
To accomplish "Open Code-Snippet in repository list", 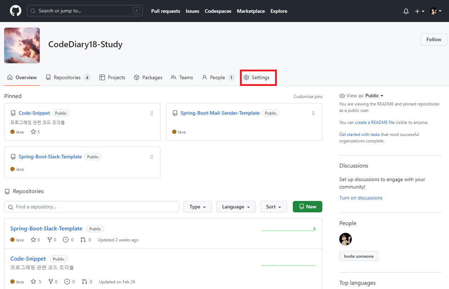I will click(28, 259).
